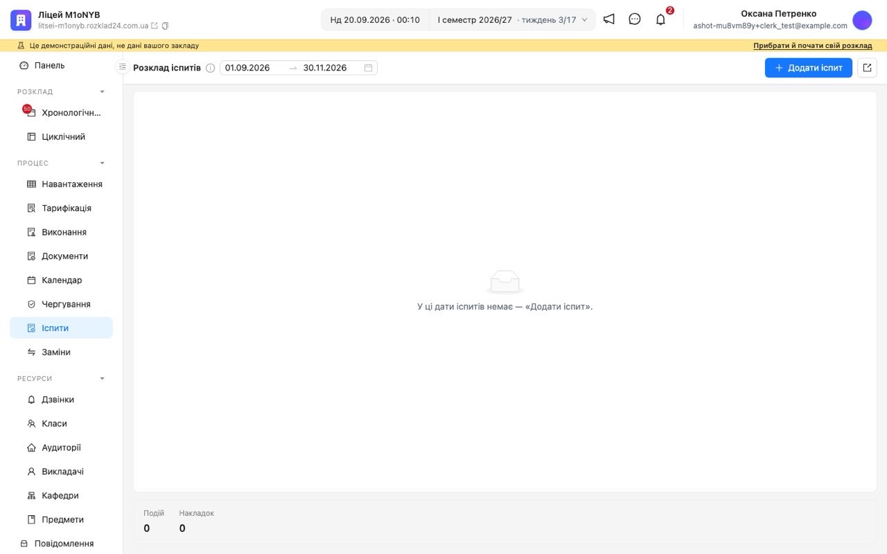This screenshot has height=554, width=887.
Task: Click the Накладок counter value
Action: pyautogui.click(x=182, y=528)
